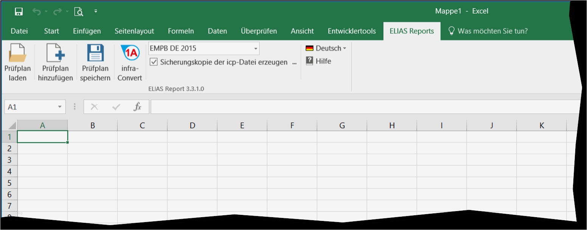
Task: Open the EMPB DE 2015 template dropdown
Action: pos(255,48)
